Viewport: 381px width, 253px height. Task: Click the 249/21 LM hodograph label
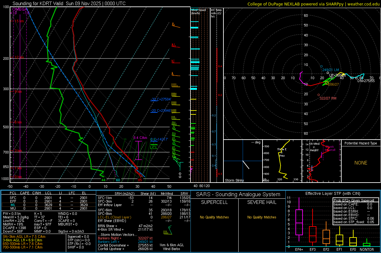[x=330, y=70]
